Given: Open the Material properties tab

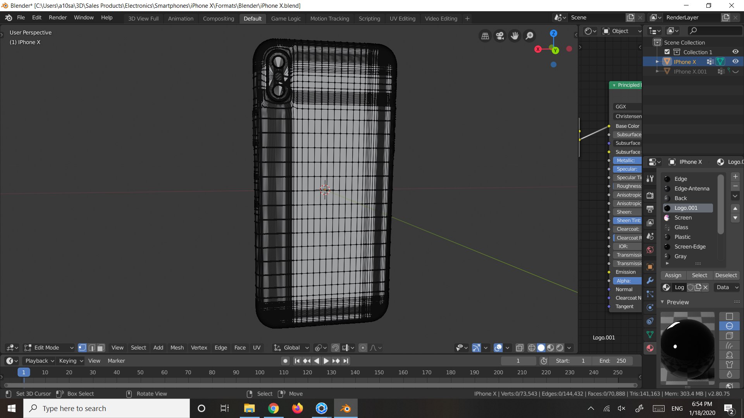Looking at the screenshot, I should click(x=650, y=348).
